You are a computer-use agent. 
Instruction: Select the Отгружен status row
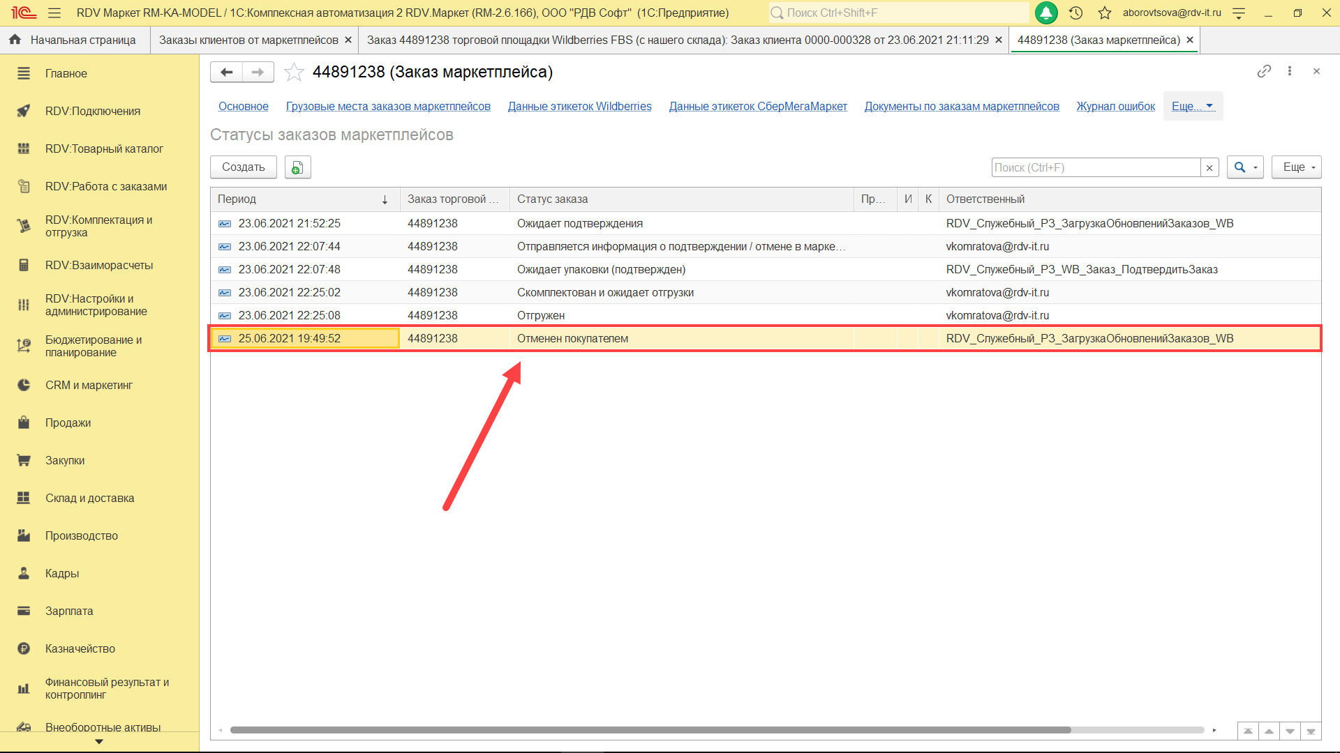[541, 315]
